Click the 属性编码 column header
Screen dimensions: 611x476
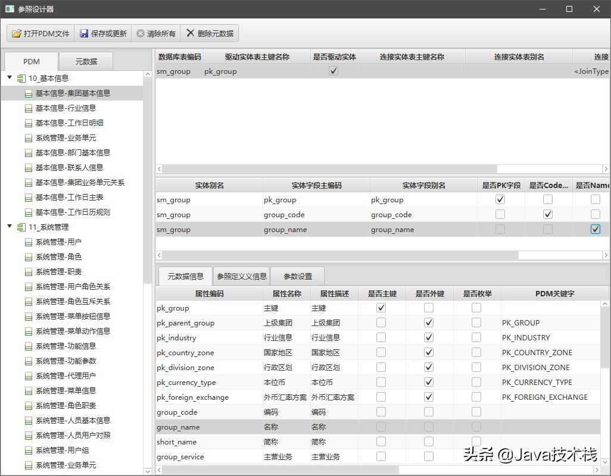point(209,293)
